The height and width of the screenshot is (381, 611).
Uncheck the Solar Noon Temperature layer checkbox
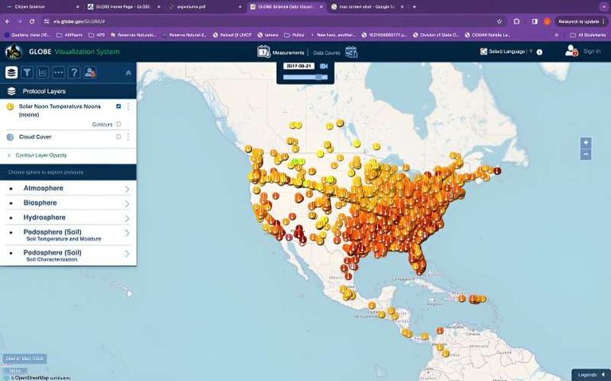[x=119, y=106]
